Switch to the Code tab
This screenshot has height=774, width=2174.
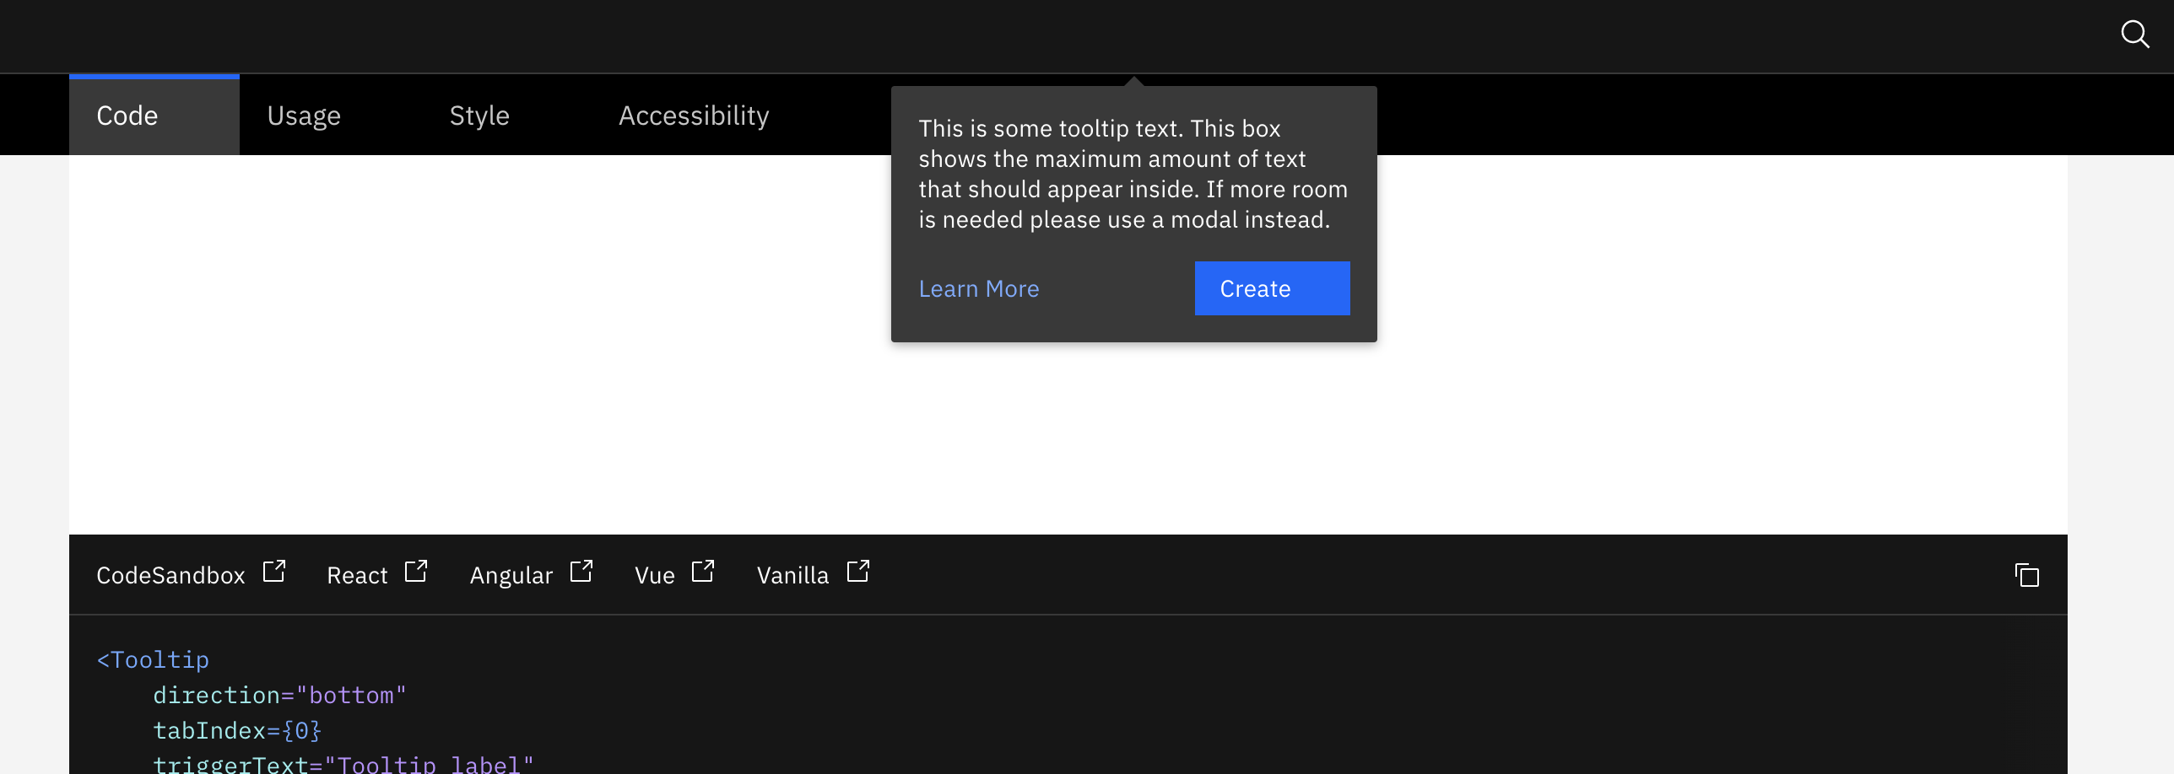[x=154, y=115]
